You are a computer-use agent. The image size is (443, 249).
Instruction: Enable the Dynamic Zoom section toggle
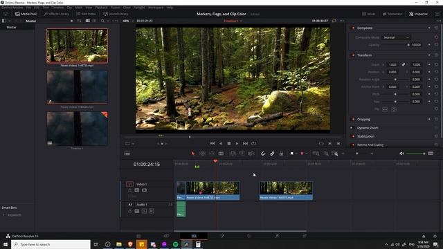[352, 128]
